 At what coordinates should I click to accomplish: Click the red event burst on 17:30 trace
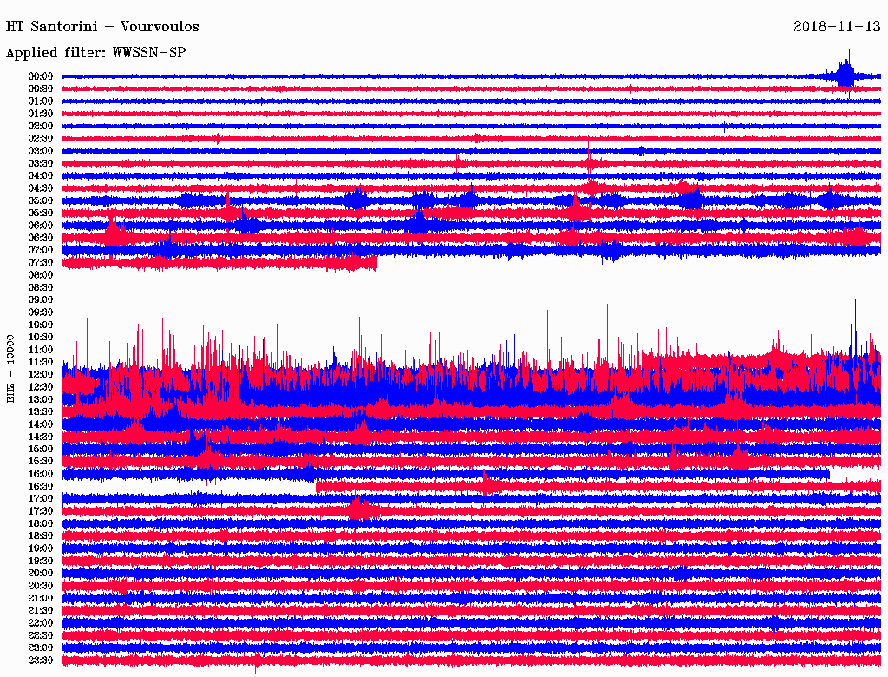click(x=356, y=509)
